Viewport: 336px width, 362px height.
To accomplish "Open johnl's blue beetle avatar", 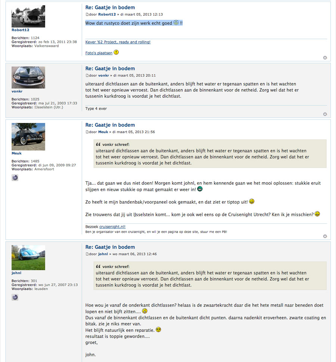I will [x=28, y=257].
